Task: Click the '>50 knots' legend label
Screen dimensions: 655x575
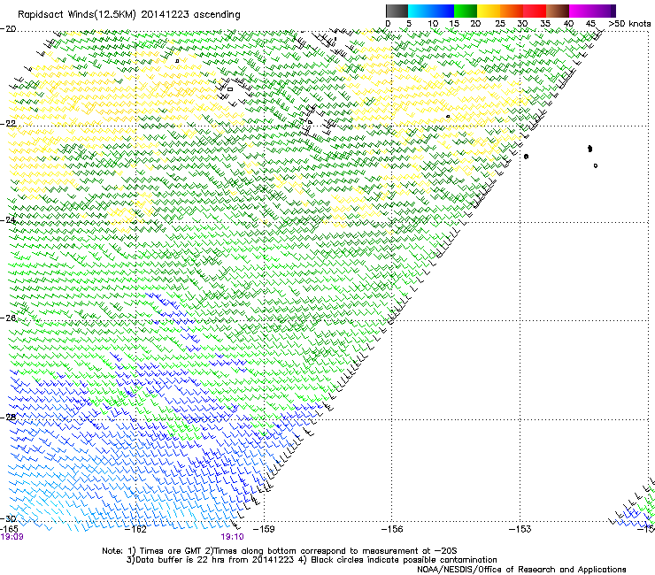Action: pos(629,24)
